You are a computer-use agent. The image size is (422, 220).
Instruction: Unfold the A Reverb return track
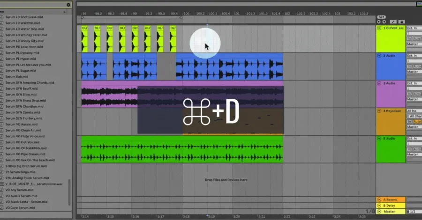tap(379, 199)
